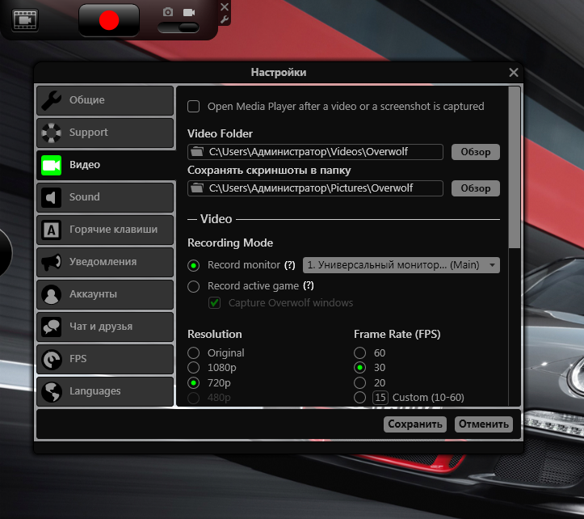584x519 pixels.
Task: Close the recorder widget with X
Action: pos(225,6)
